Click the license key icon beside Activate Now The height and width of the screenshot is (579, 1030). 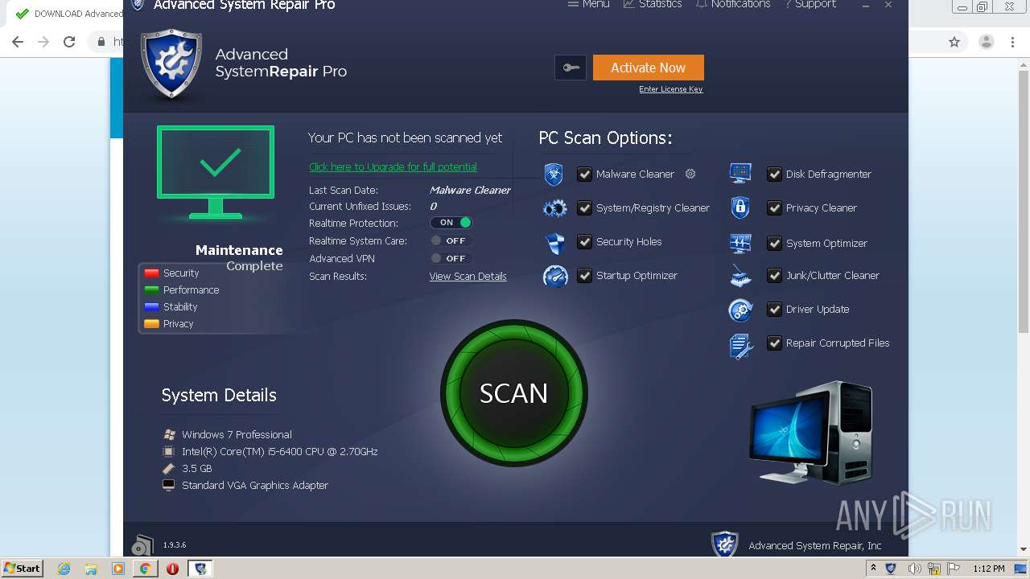[571, 68]
